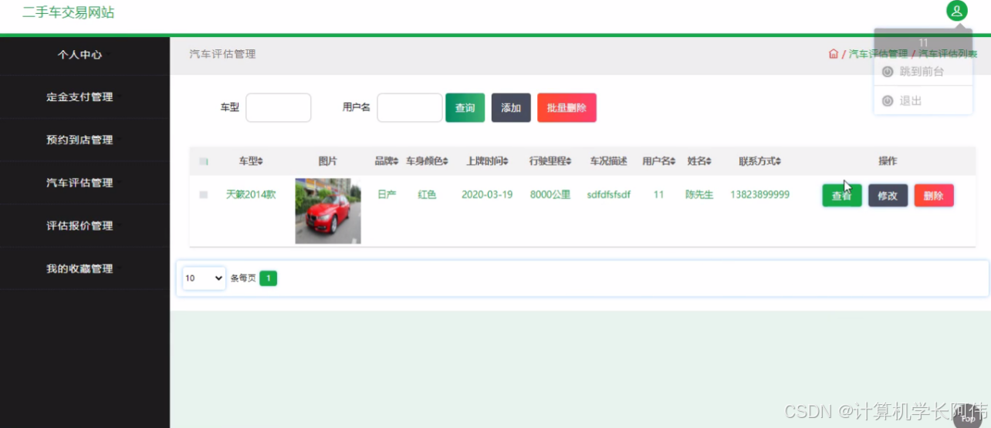Click 二手车交易网站 site title

69,12
